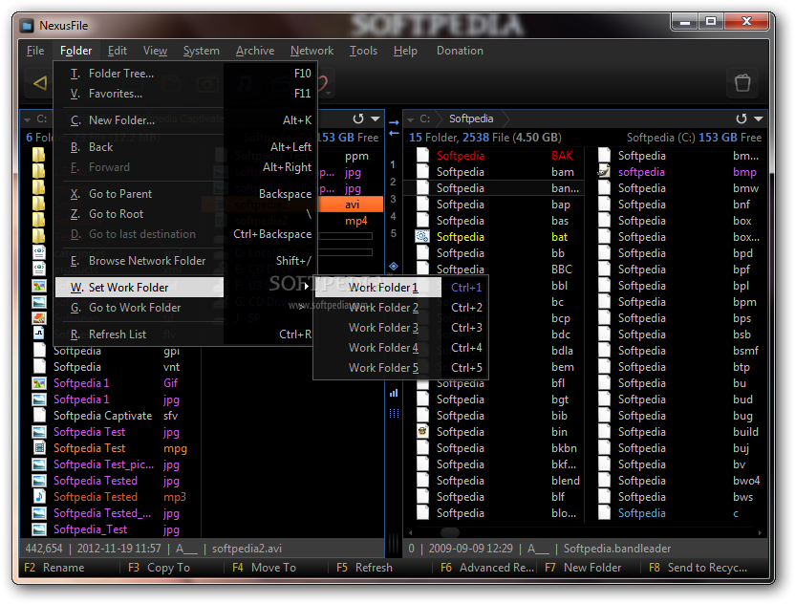Image resolution: width=795 pixels, height=604 pixels.
Task: Click the copy-to-left-panel arrow icon
Action: (394, 134)
